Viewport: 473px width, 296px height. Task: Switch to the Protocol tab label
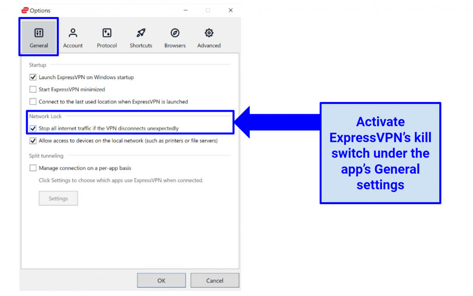[107, 46]
